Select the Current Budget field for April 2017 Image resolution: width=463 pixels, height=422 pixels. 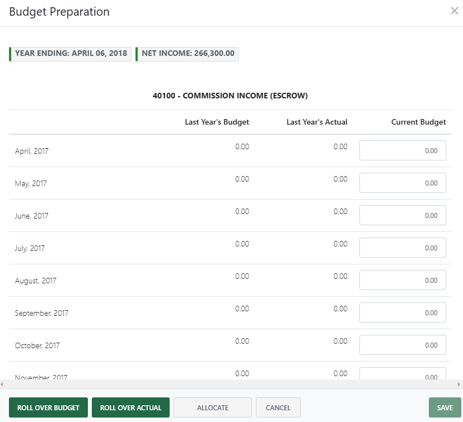coord(402,150)
